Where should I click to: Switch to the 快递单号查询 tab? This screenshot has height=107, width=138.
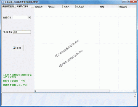click(x=8, y=6)
